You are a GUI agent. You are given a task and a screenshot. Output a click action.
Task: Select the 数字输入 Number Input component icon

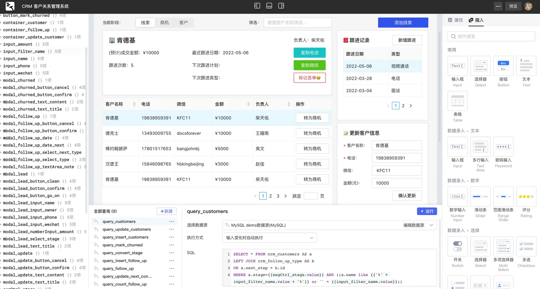[457, 197]
